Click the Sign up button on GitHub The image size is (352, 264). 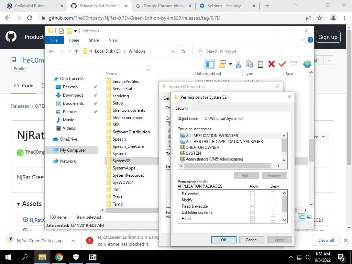click(328, 37)
